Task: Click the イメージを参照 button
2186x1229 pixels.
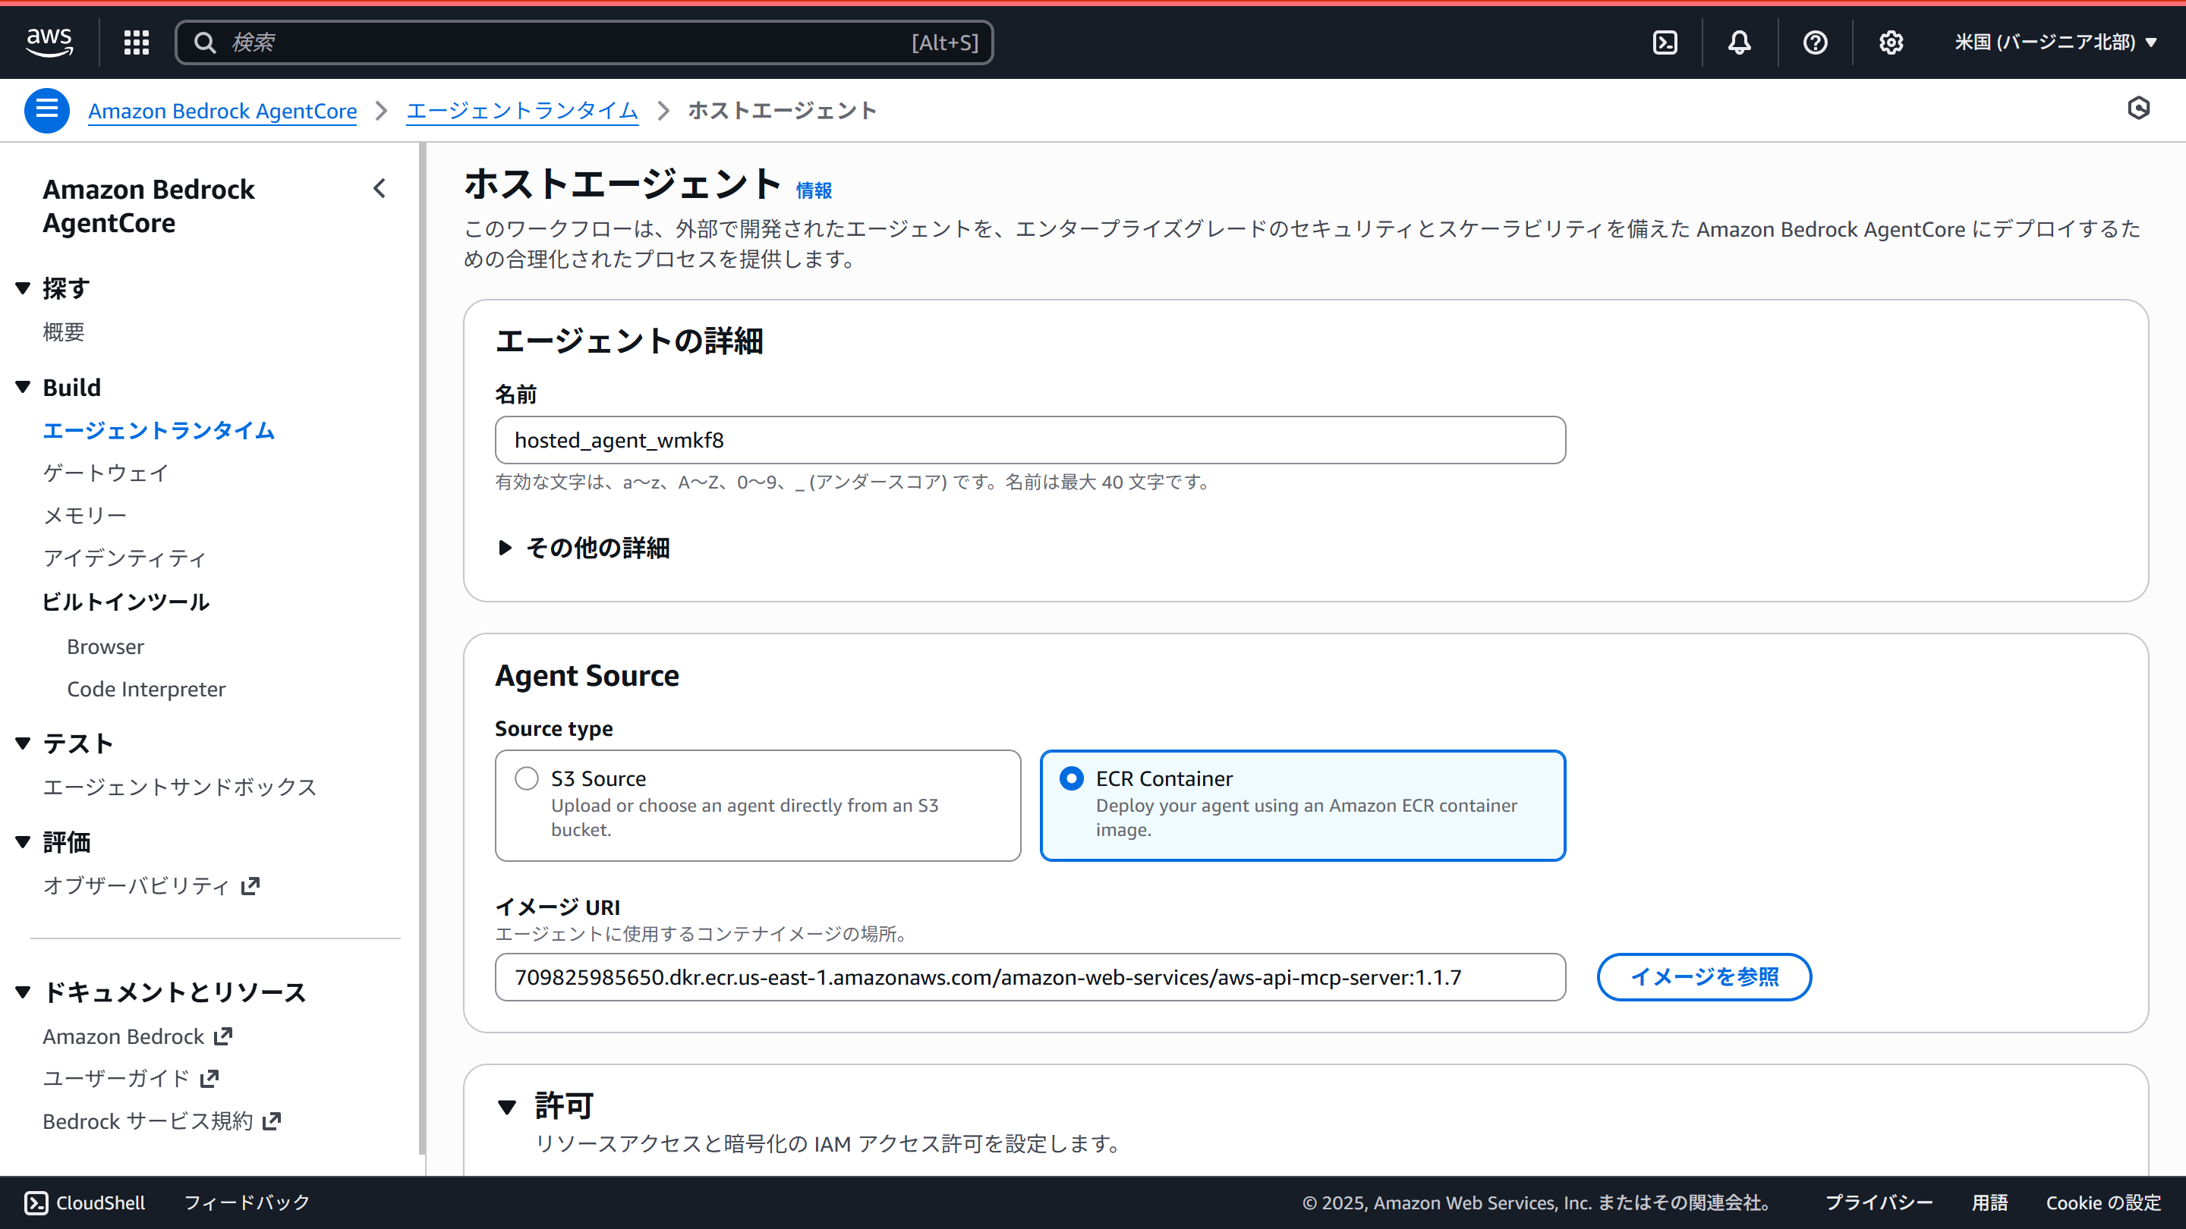Action: (x=1703, y=977)
